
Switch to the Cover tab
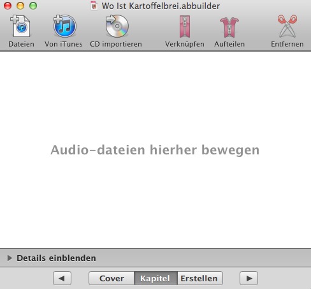pyautogui.click(x=112, y=278)
